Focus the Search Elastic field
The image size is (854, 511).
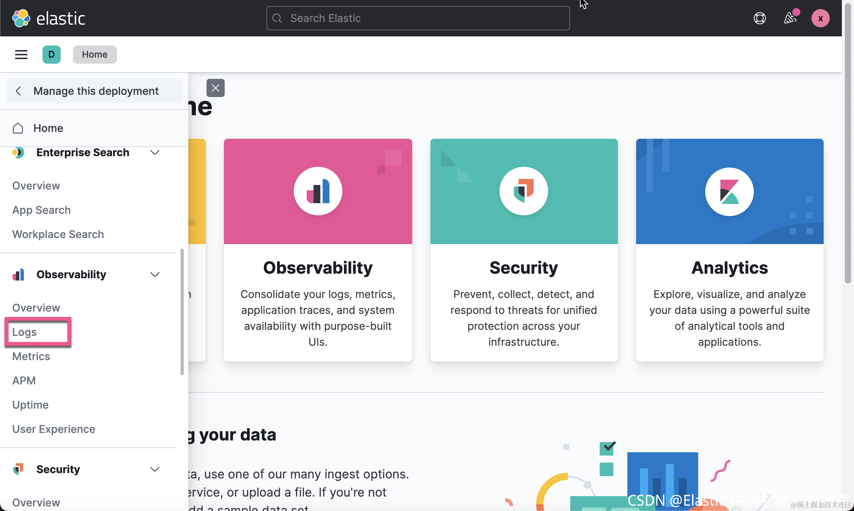pos(418,18)
